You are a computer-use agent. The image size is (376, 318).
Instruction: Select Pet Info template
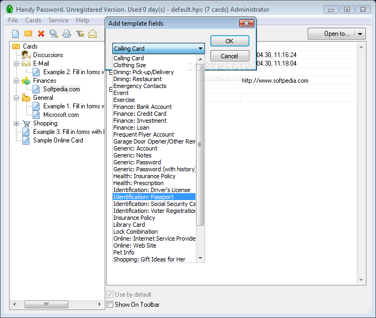point(154,252)
